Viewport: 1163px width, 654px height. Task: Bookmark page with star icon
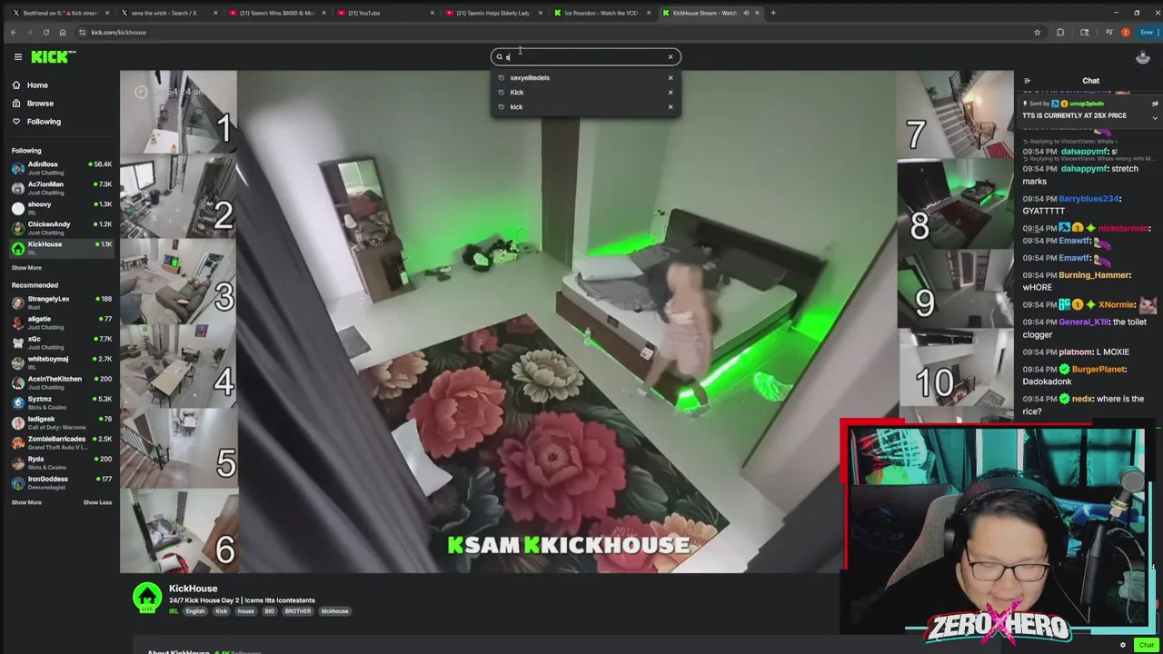[1037, 32]
